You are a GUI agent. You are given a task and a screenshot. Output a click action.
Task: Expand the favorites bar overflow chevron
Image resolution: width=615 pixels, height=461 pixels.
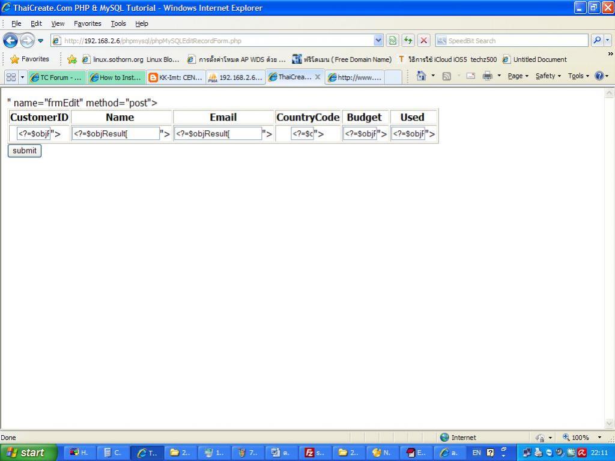click(x=610, y=53)
